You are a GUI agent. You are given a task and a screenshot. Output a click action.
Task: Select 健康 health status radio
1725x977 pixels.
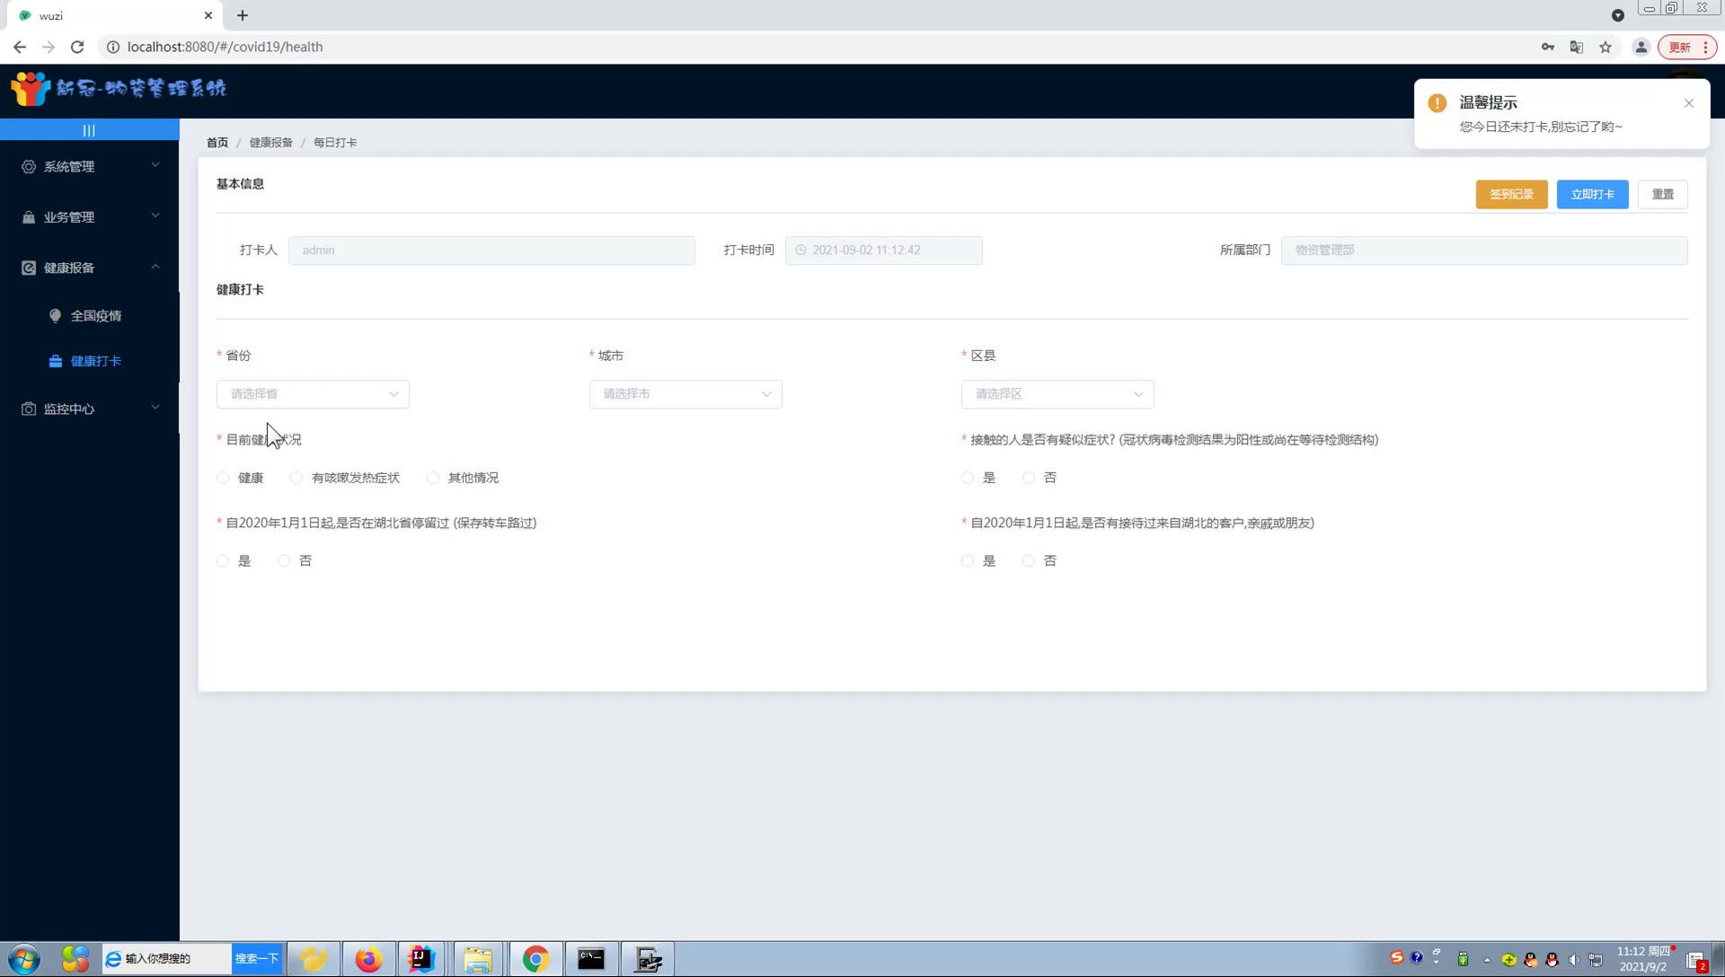coord(224,478)
